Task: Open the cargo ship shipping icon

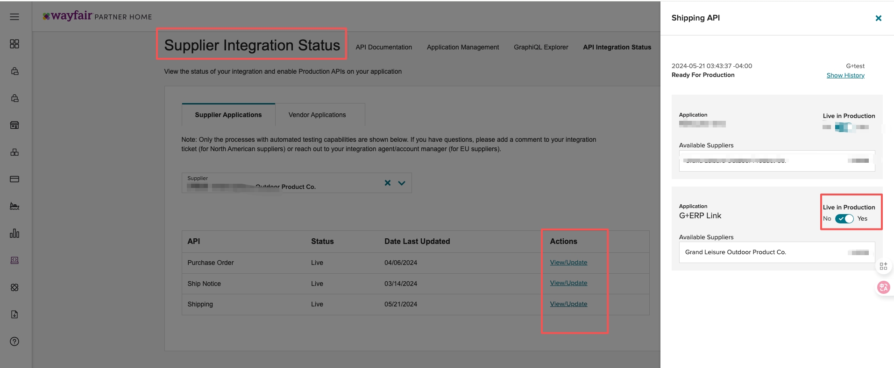Action: pos(14,206)
